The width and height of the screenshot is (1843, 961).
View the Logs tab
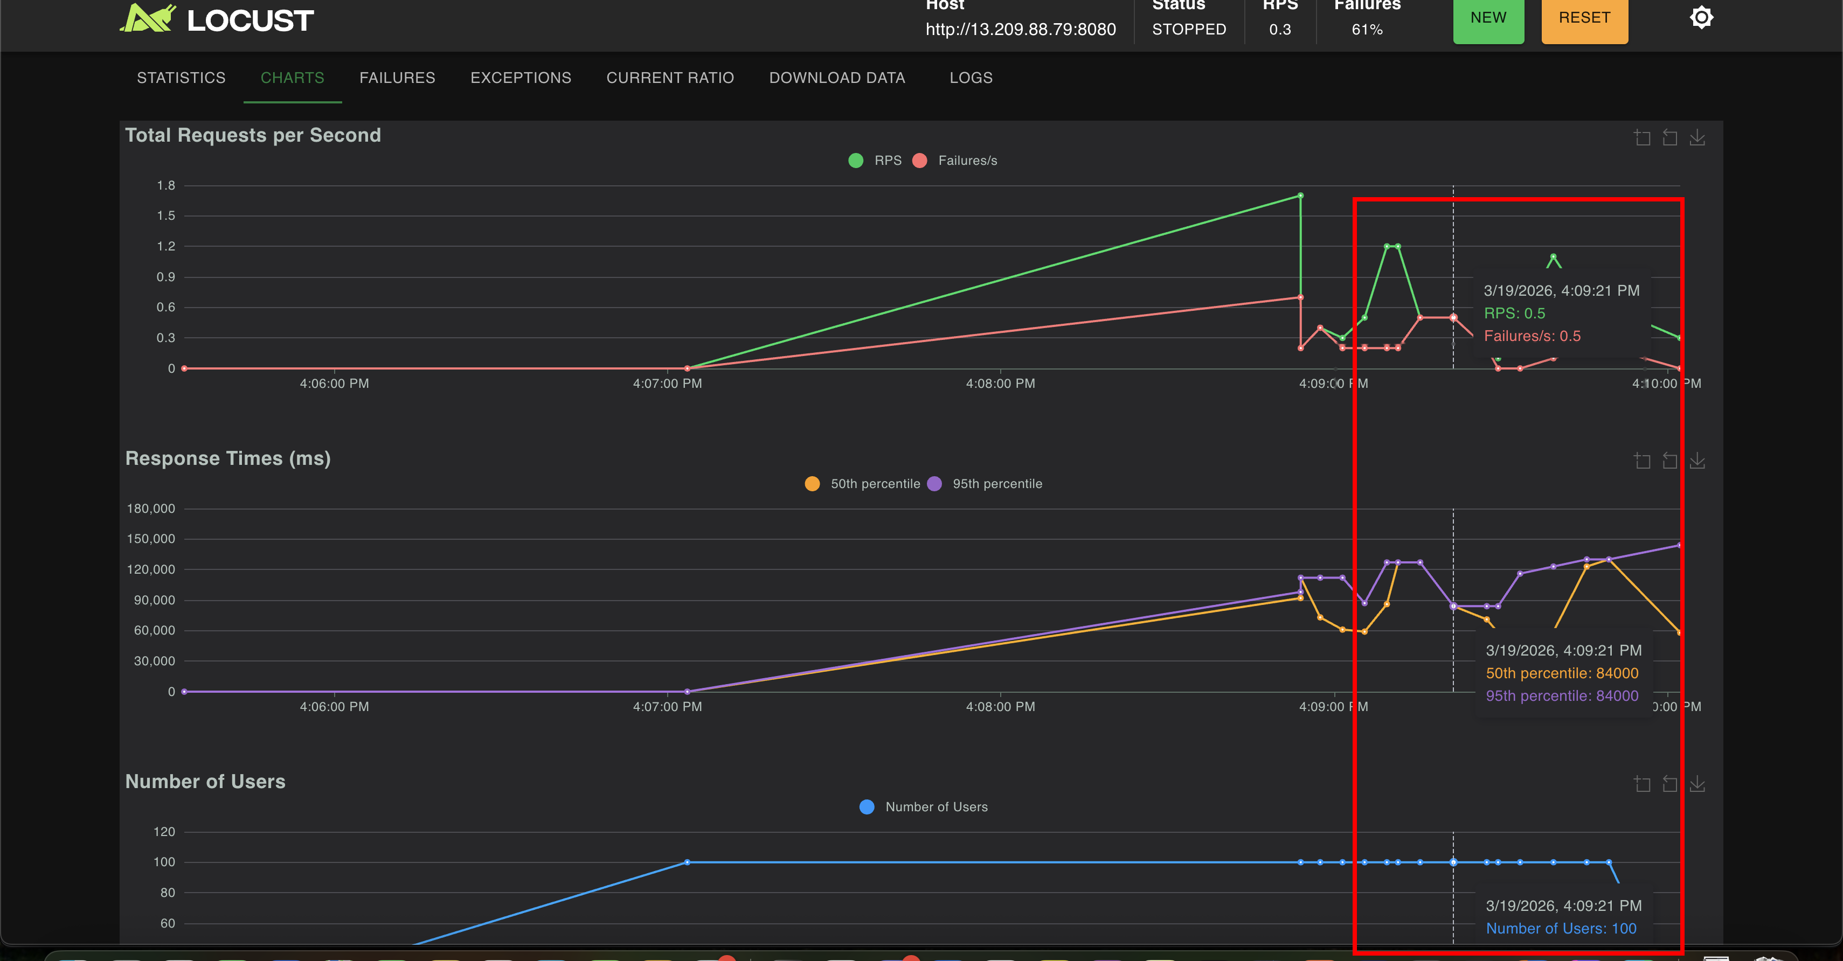point(971,77)
